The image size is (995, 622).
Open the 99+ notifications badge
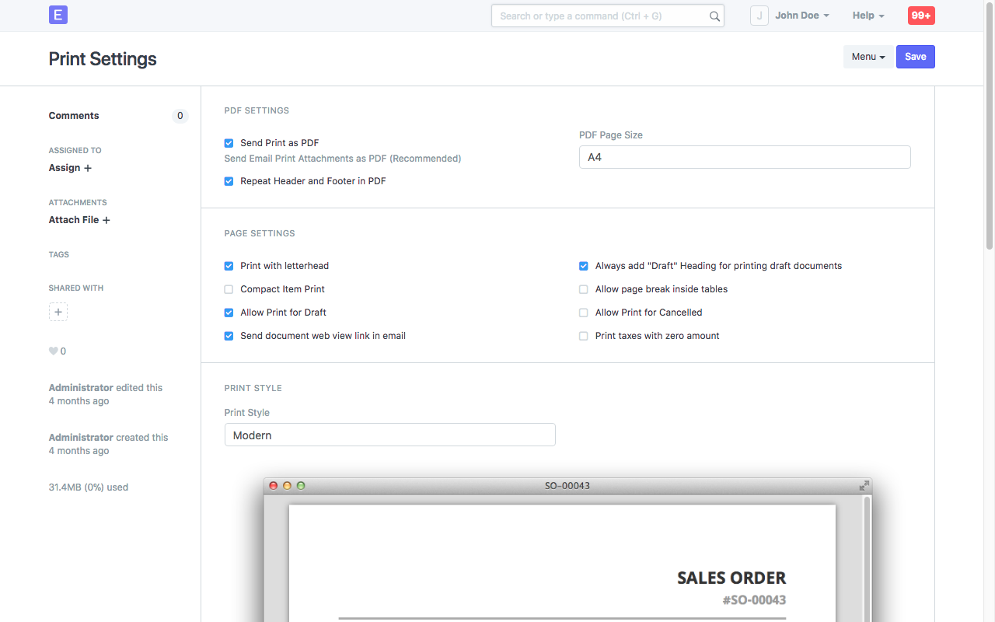(921, 16)
